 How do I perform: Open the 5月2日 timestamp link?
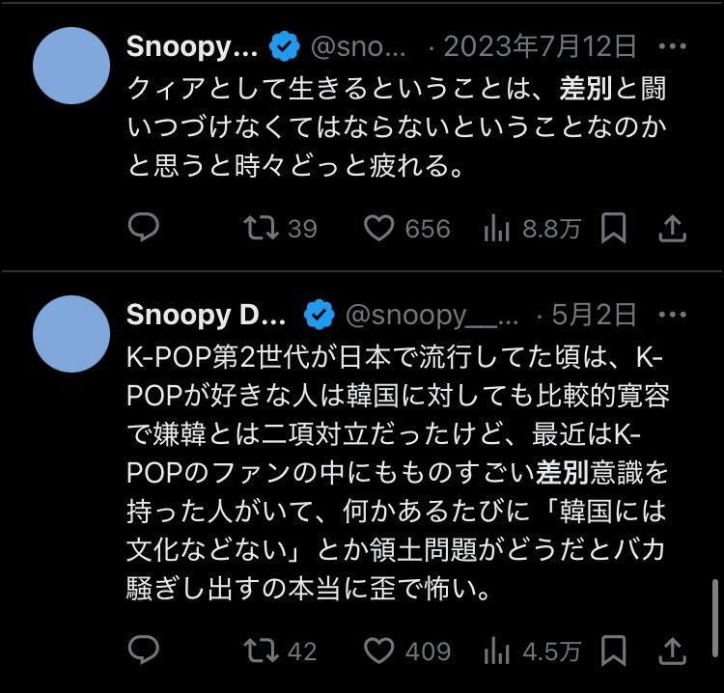594,314
